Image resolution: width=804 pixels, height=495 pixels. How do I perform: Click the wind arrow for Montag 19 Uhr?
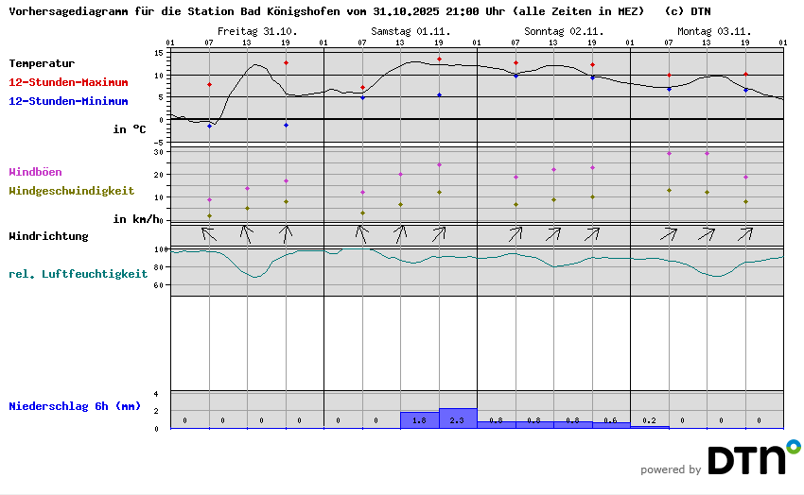point(745,233)
